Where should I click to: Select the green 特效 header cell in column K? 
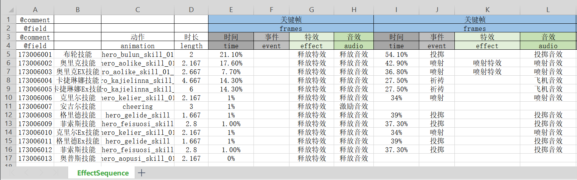[487, 37]
